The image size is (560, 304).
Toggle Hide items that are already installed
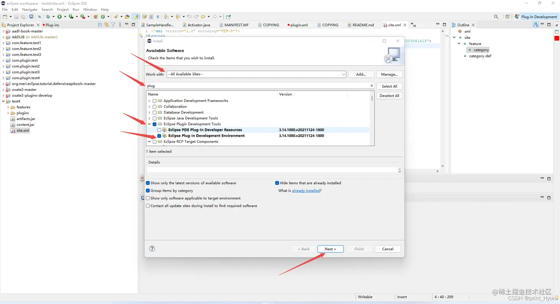(x=277, y=183)
